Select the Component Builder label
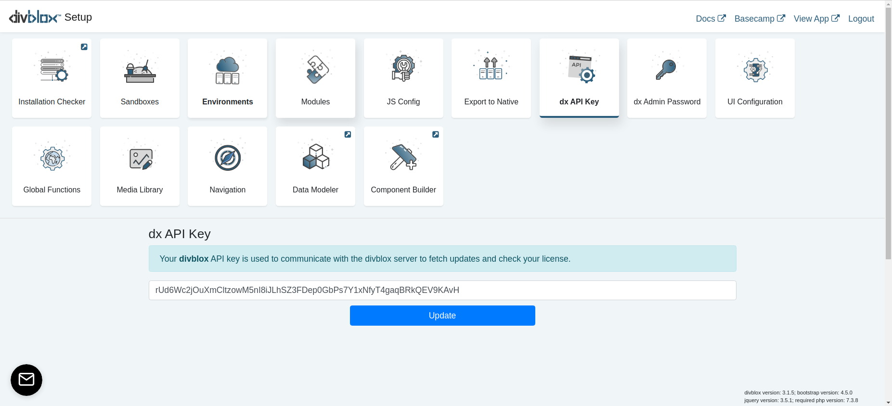Viewport: 892px width, 406px height. tap(403, 190)
